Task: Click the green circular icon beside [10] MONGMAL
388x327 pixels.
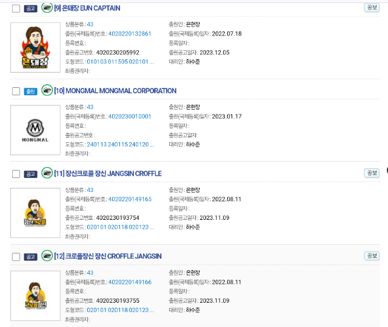Action: click(47, 90)
